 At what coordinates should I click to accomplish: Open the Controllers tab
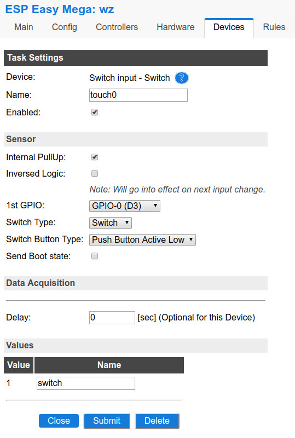coord(117,27)
